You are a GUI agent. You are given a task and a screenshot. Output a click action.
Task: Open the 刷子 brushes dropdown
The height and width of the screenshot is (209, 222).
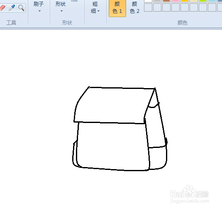tap(39, 7)
